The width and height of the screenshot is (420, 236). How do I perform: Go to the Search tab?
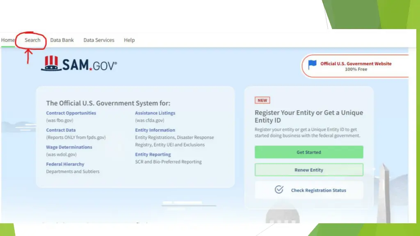click(32, 40)
